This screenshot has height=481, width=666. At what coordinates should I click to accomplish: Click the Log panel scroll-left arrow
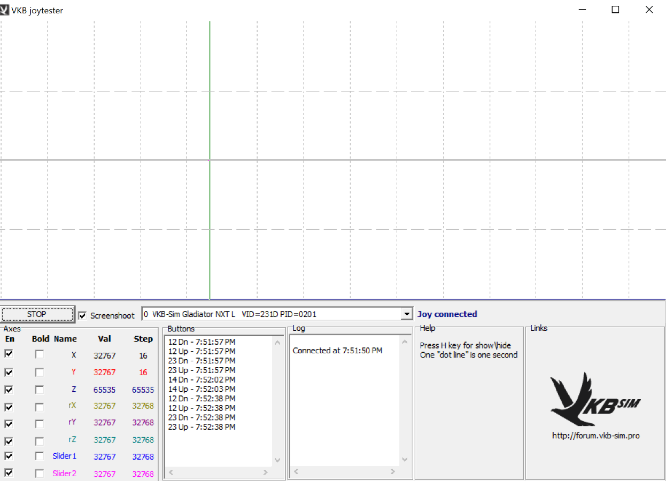[296, 472]
